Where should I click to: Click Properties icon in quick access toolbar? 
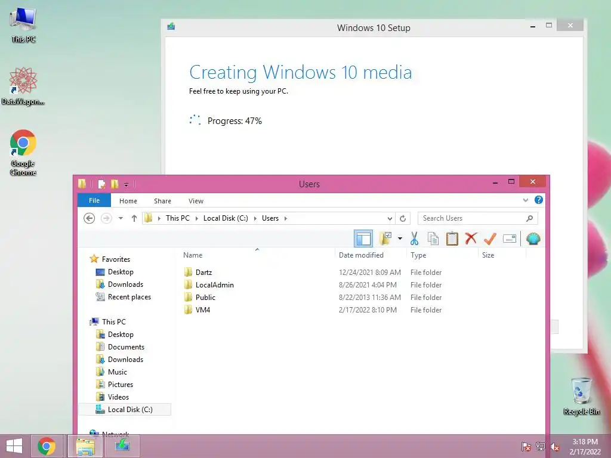[x=101, y=184]
